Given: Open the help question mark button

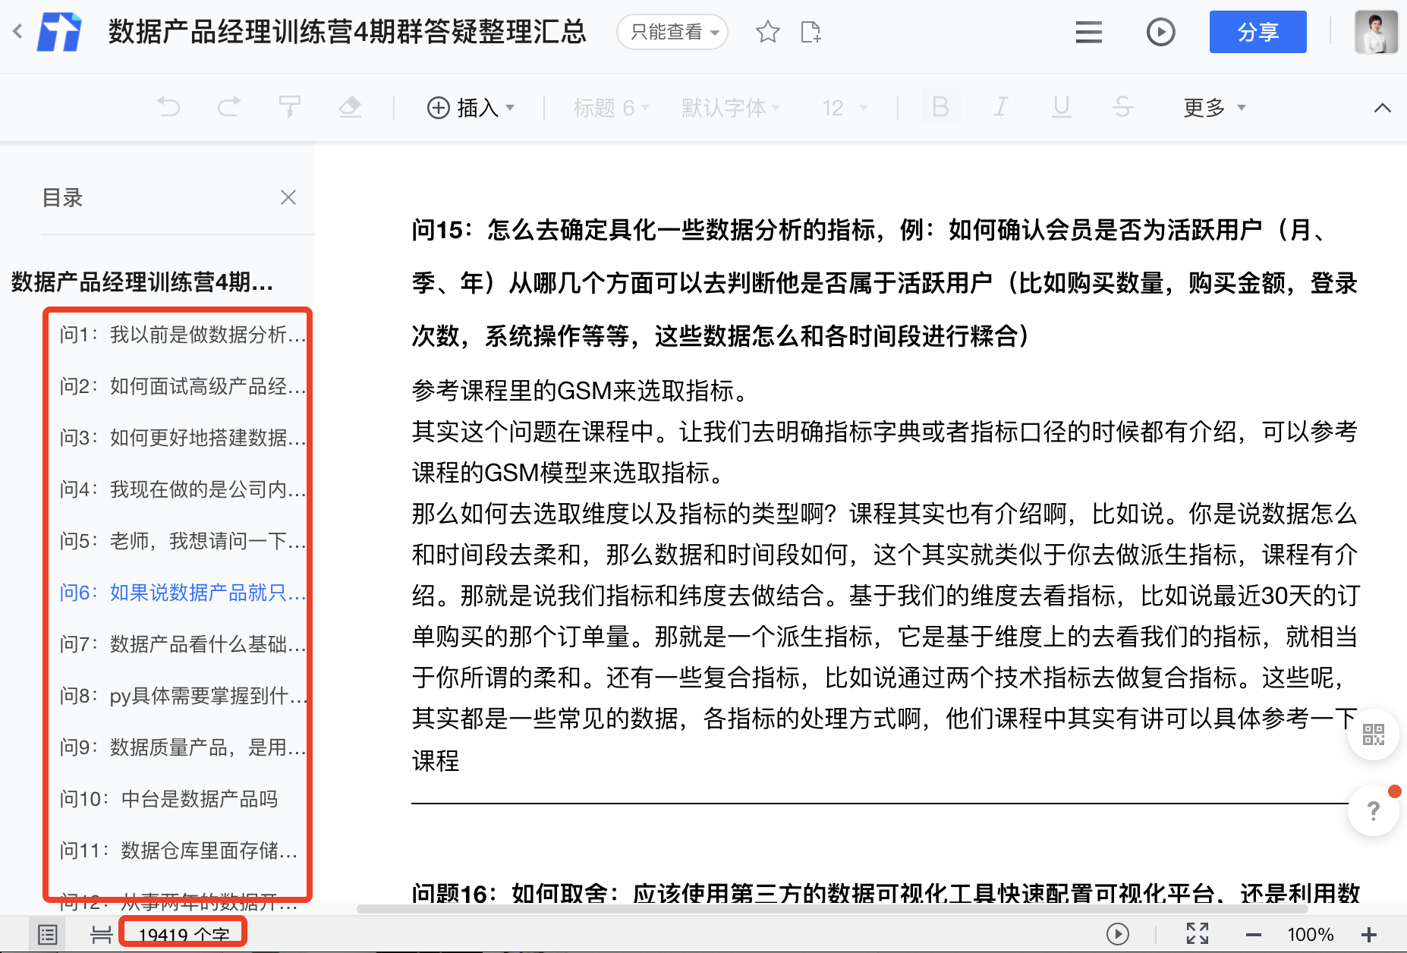Looking at the screenshot, I should (1373, 810).
